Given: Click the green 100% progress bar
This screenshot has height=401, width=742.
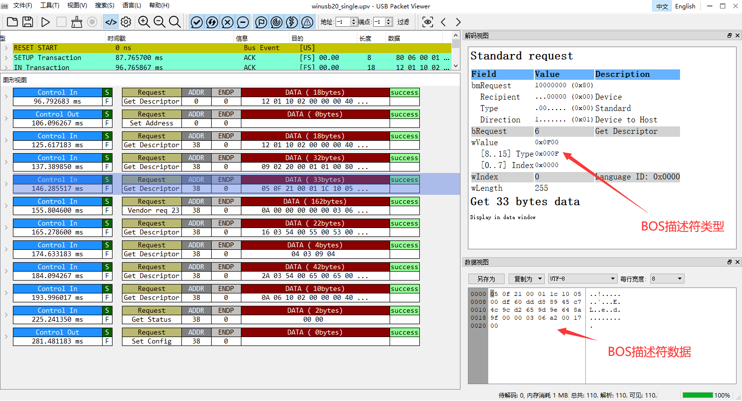Looking at the screenshot, I should click(x=698, y=395).
